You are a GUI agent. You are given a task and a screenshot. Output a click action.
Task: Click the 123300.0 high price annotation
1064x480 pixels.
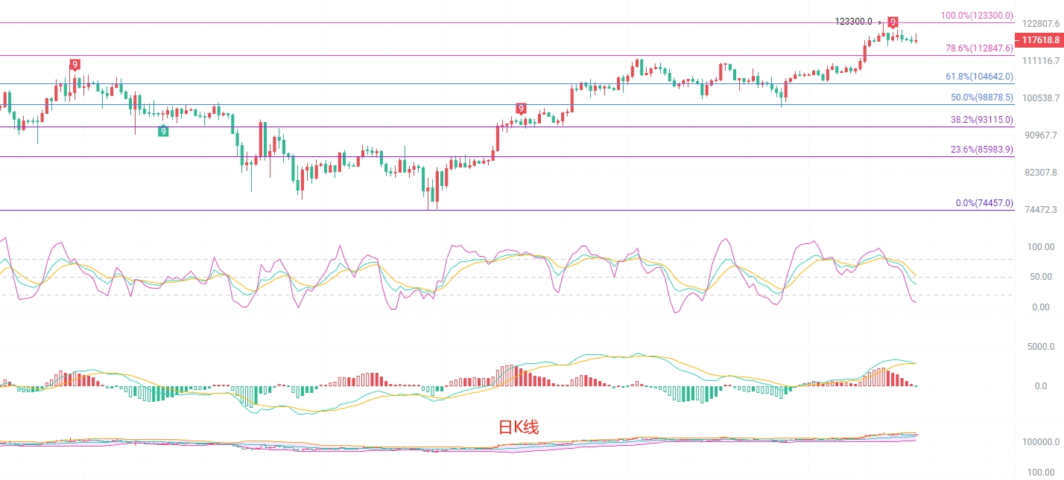click(853, 22)
